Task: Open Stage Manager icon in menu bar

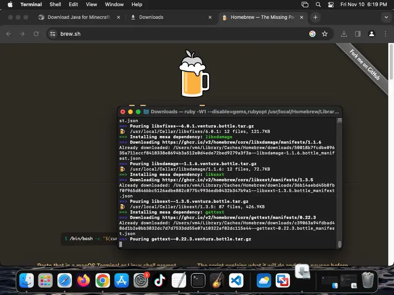Action: [305, 4]
